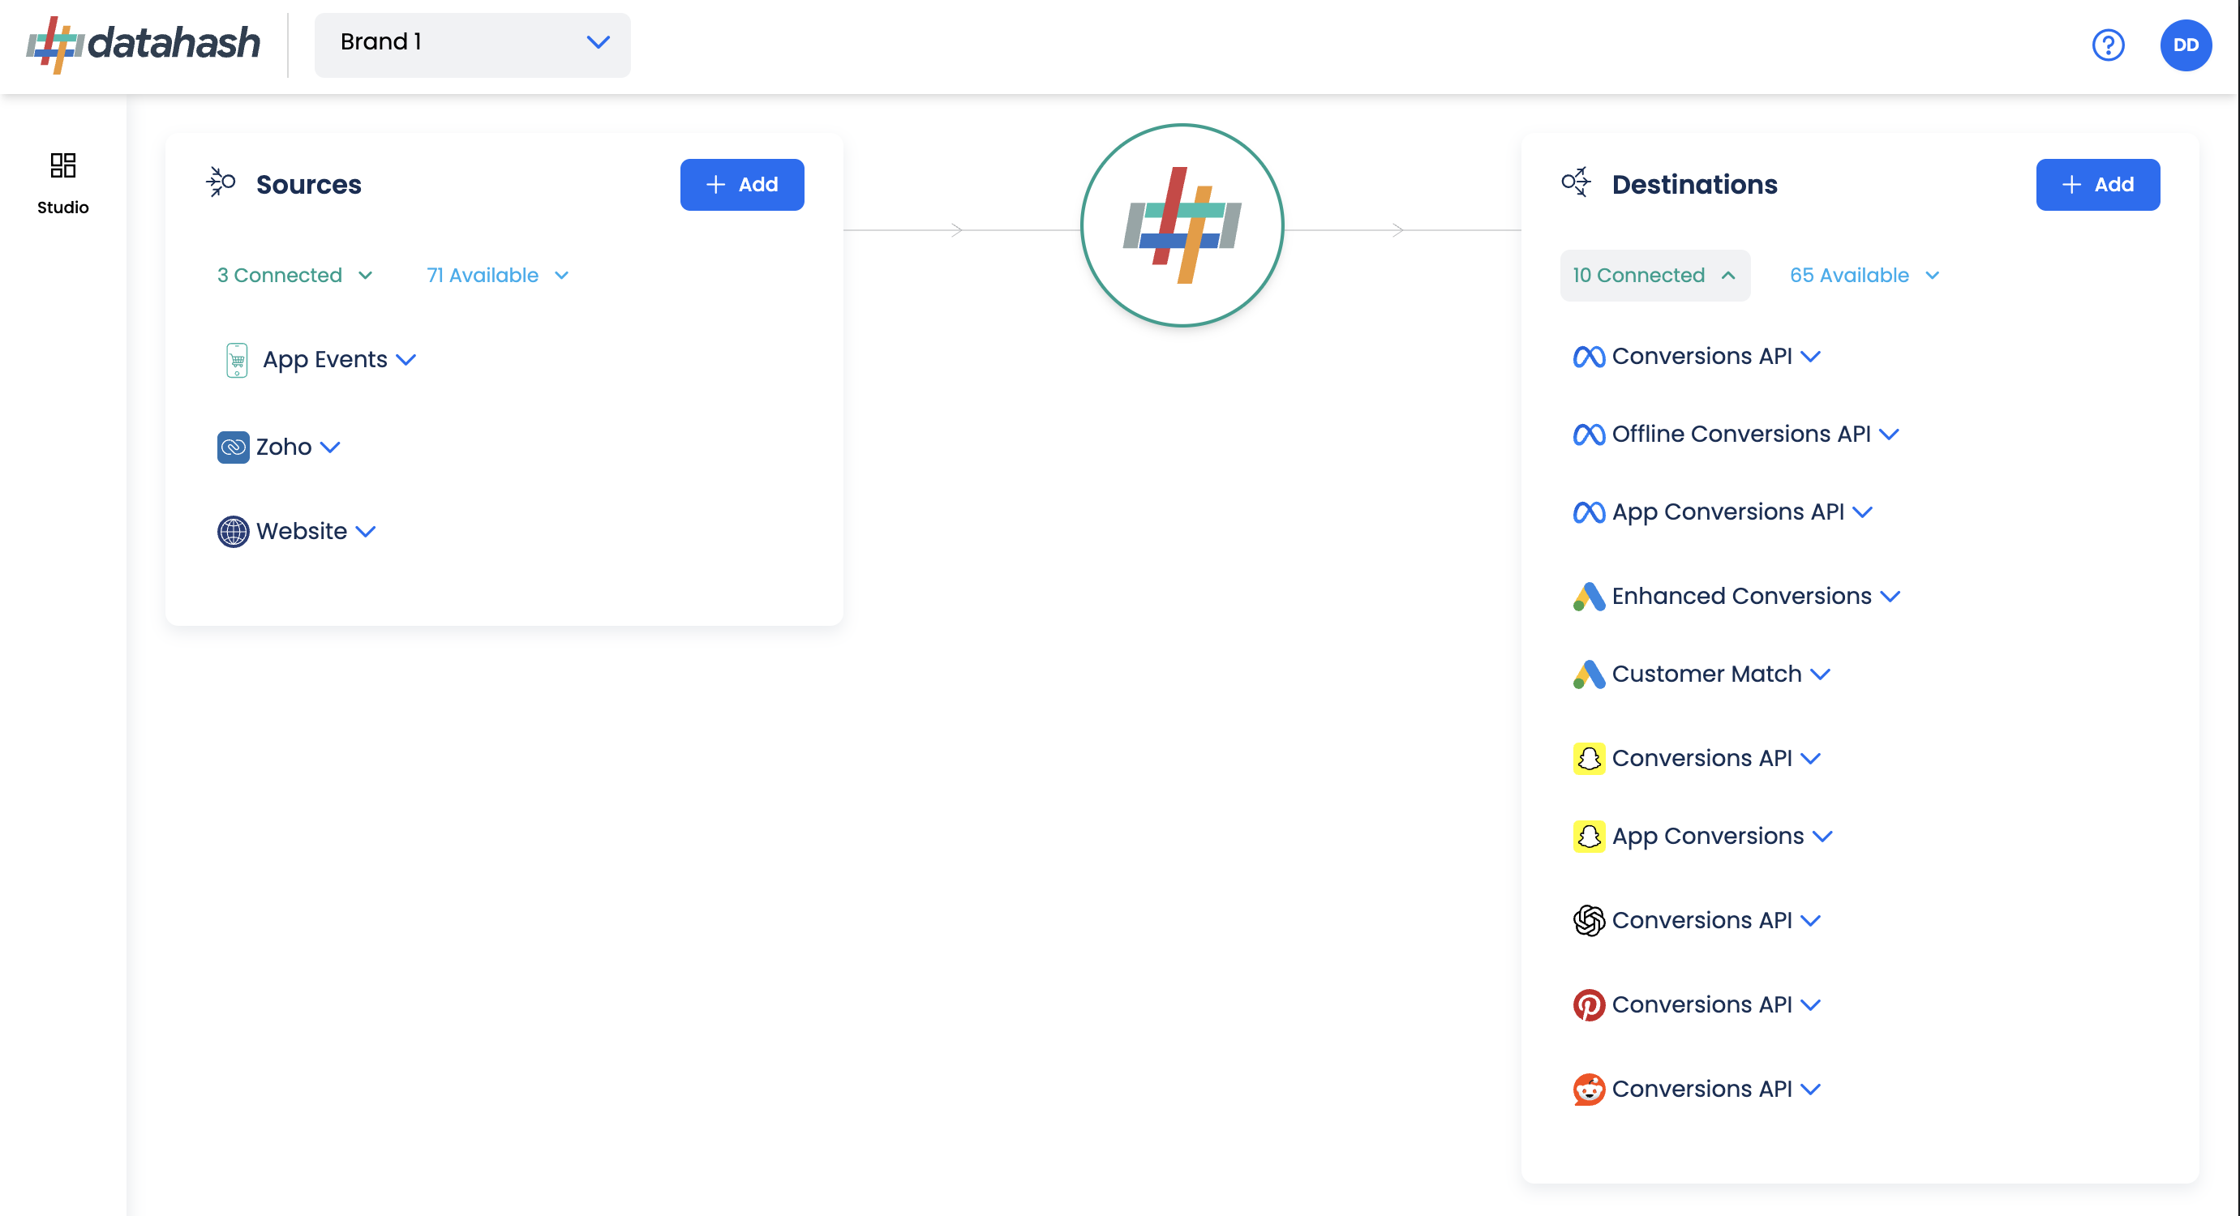Click the App Events phone icon
Viewport: 2240px width, 1216px height.
tap(237, 360)
